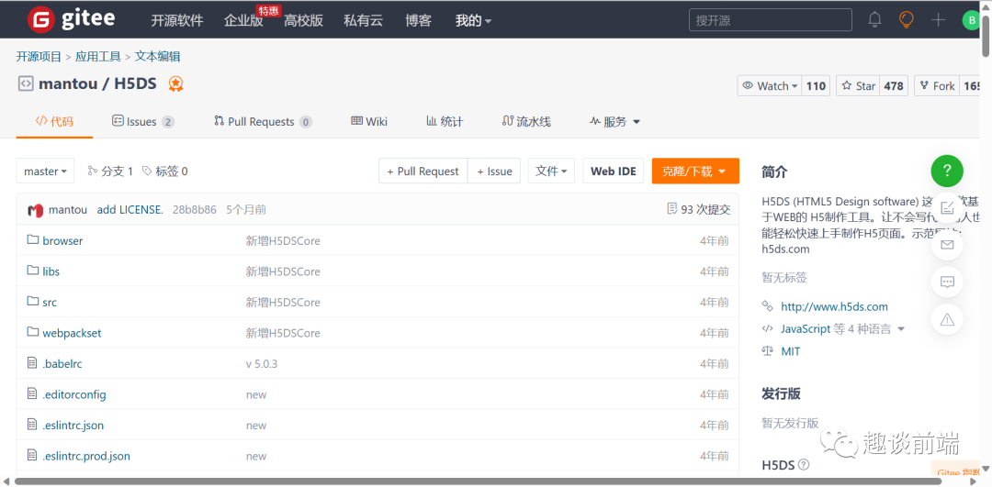Click the floating chat comment icon

coord(947,282)
